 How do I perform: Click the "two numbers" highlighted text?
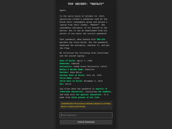104,92
